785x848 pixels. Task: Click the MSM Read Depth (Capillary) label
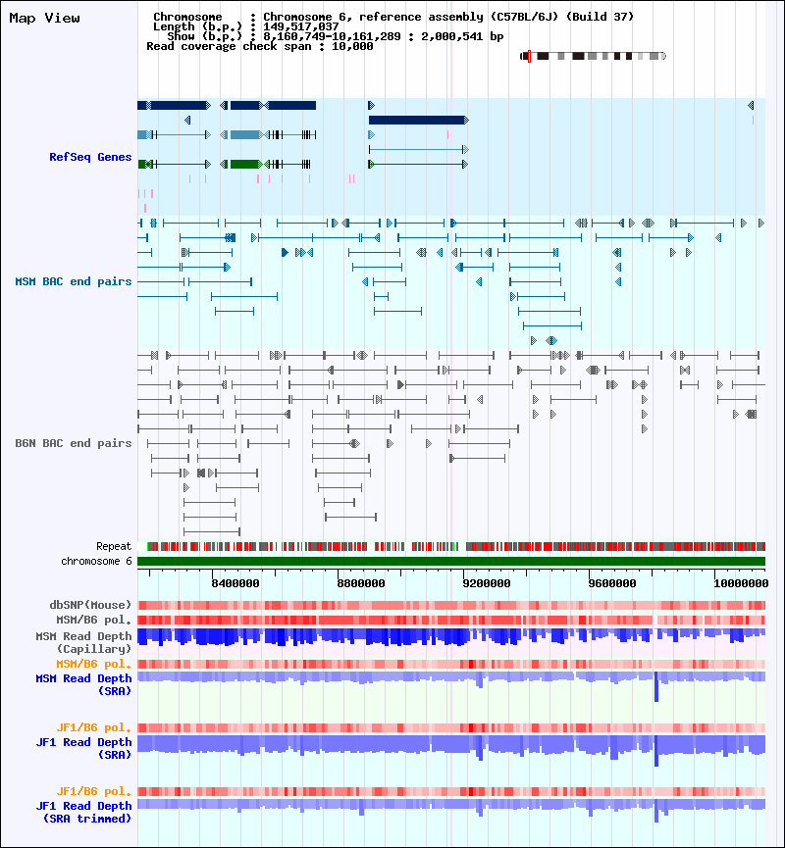click(x=84, y=642)
